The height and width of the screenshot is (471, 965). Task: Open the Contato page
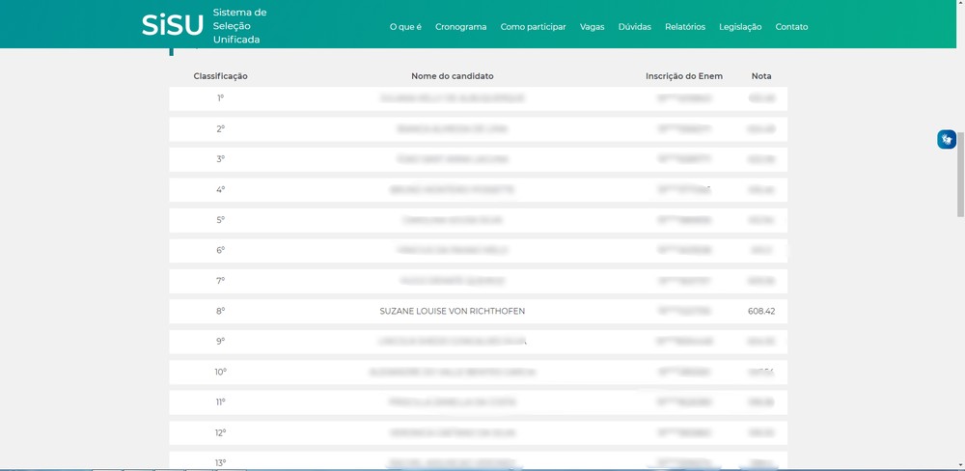791,27
